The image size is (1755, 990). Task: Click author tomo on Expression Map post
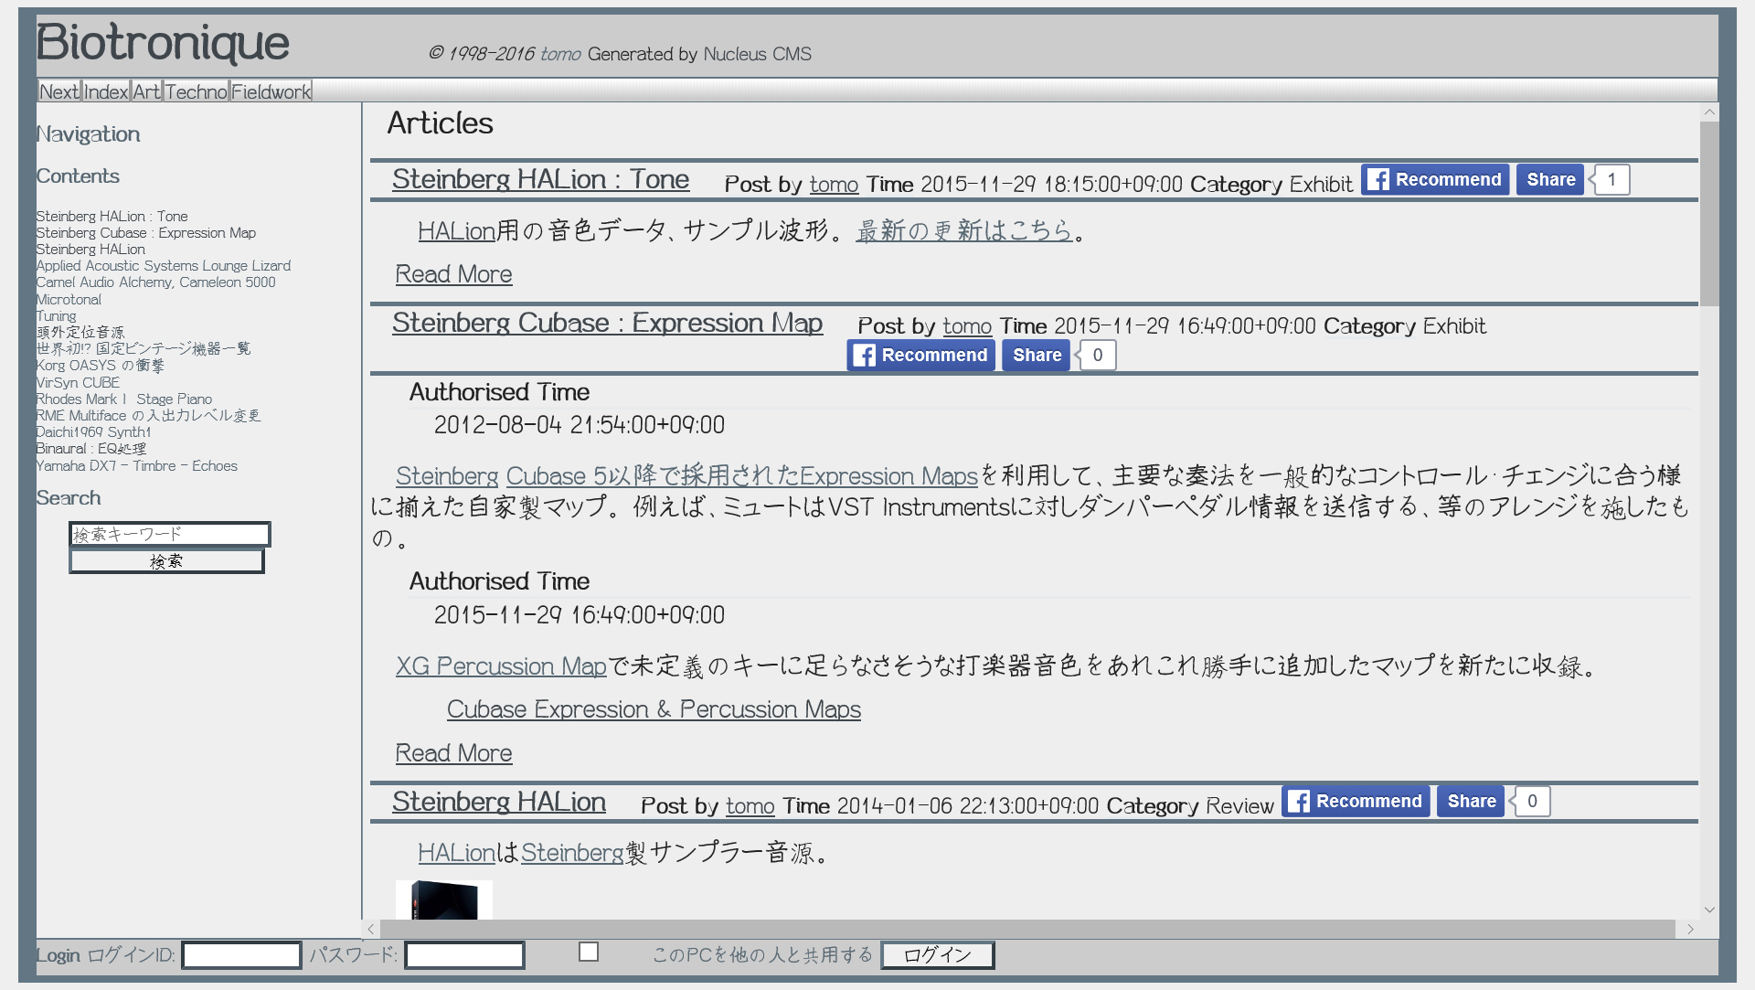coord(967,326)
